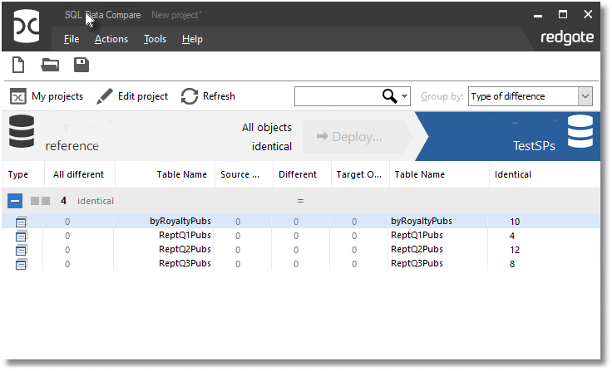Click the TestSPs target database icon

tap(580, 133)
